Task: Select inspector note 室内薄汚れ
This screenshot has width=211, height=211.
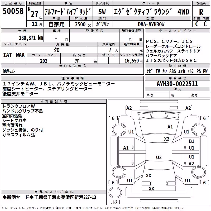Action: pyautogui.click(x=12, y=125)
